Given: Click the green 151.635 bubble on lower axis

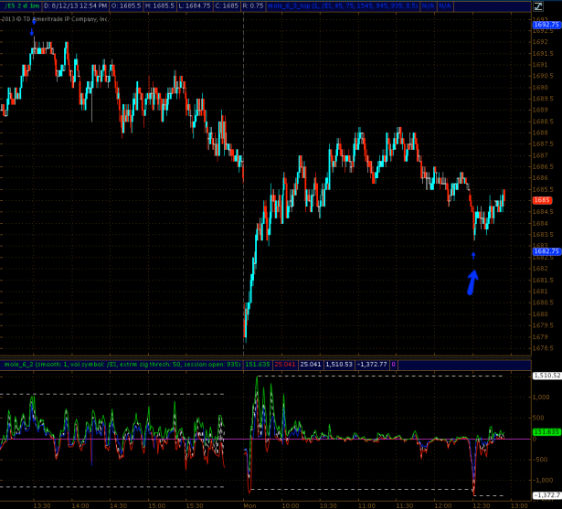Looking at the screenshot, I should [x=546, y=431].
